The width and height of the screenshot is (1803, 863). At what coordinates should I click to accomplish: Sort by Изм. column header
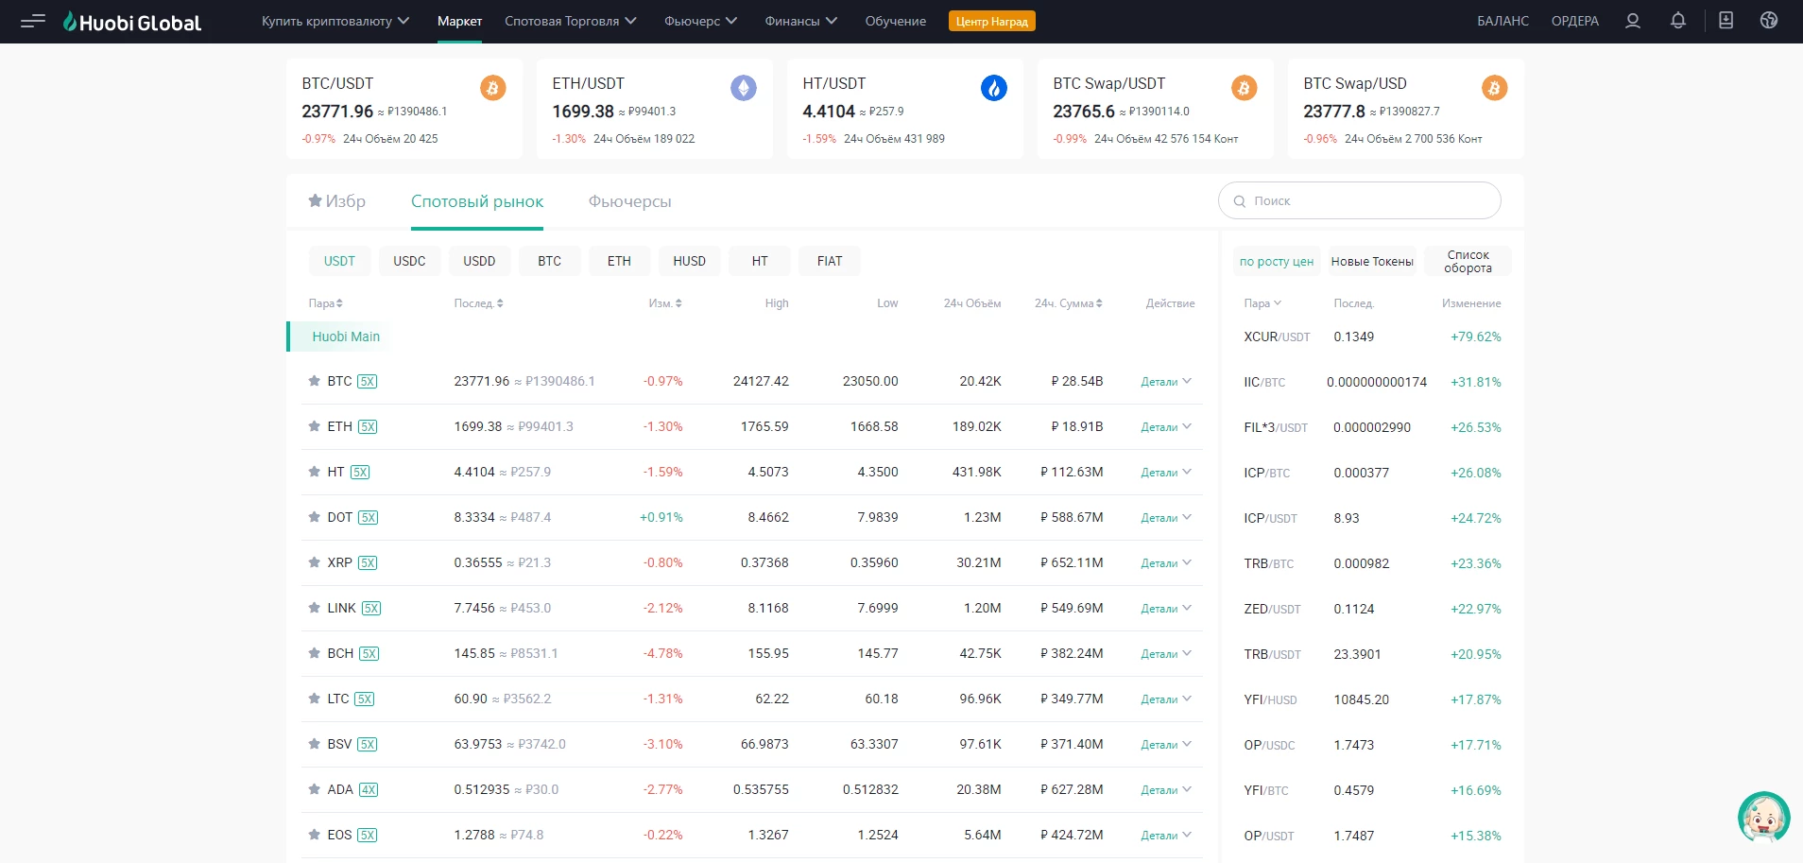pos(665,303)
